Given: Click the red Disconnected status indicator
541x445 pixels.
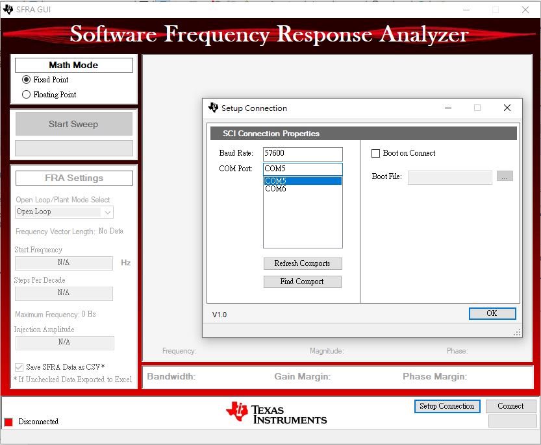Looking at the screenshot, I should (8, 422).
